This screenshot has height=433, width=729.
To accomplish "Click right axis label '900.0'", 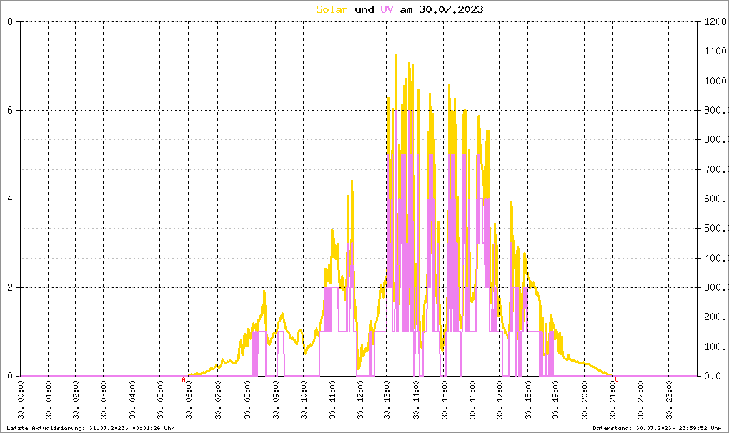I will click(716, 110).
